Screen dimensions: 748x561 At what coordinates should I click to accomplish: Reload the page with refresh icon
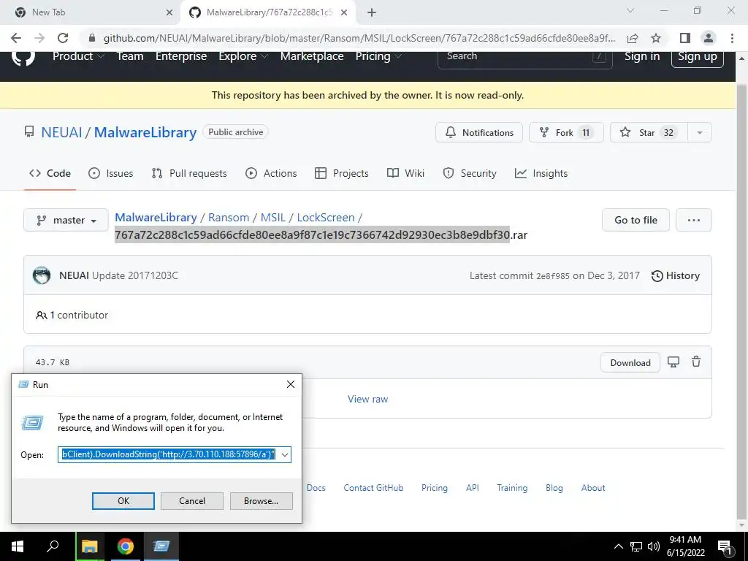[x=63, y=38]
